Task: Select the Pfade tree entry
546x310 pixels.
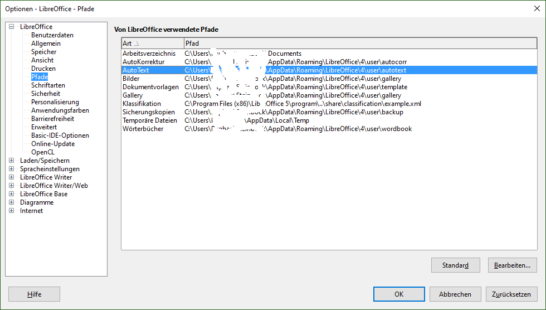Action: pos(40,76)
